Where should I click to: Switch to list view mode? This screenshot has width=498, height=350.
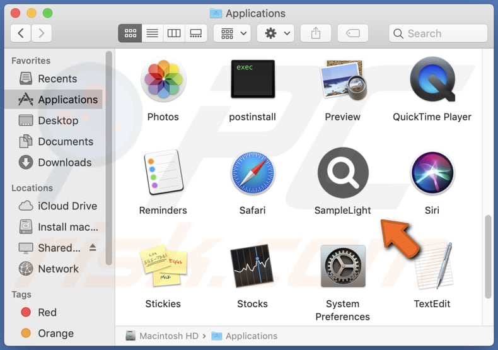(x=152, y=33)
